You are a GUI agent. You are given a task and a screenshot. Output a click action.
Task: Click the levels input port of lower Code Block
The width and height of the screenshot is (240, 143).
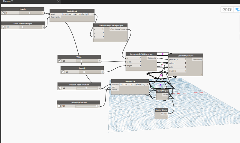(x=115, y=90)
